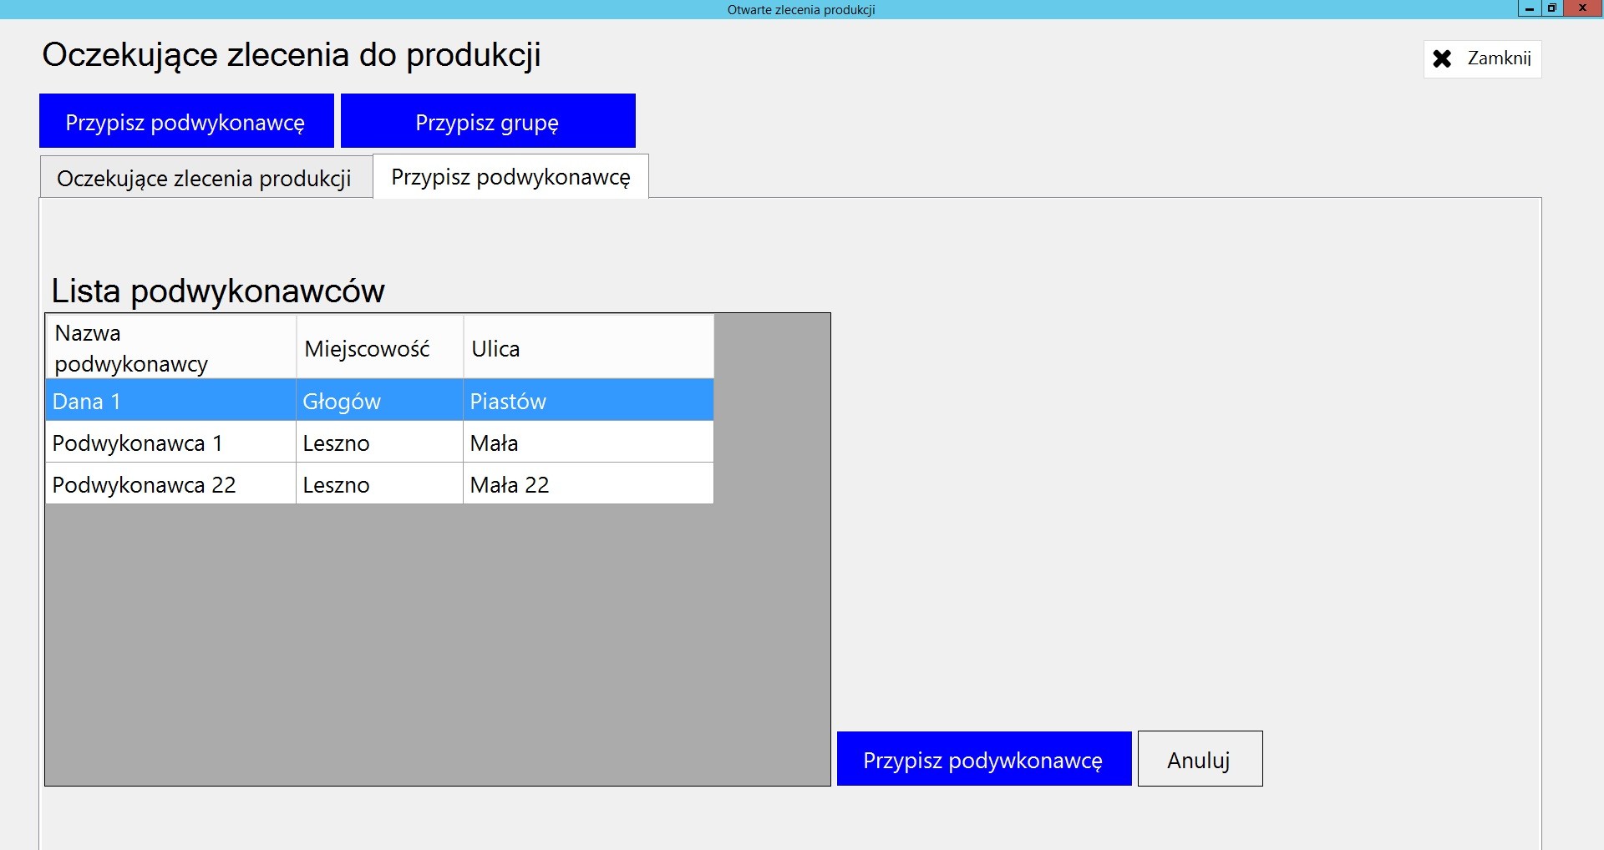Close the window with the red X
Image resolution: width=1604 pixels, height=850 pixels.
1582,8
